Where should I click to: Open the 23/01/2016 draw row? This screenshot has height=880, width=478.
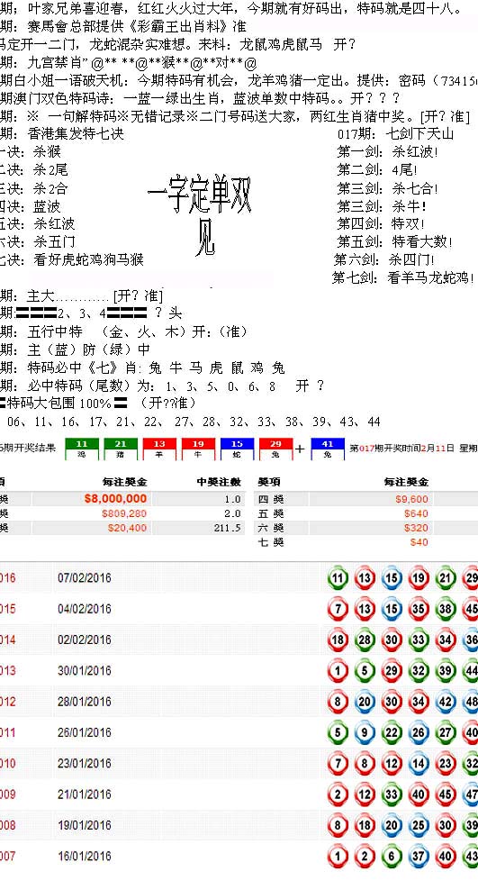click(239, 763)
